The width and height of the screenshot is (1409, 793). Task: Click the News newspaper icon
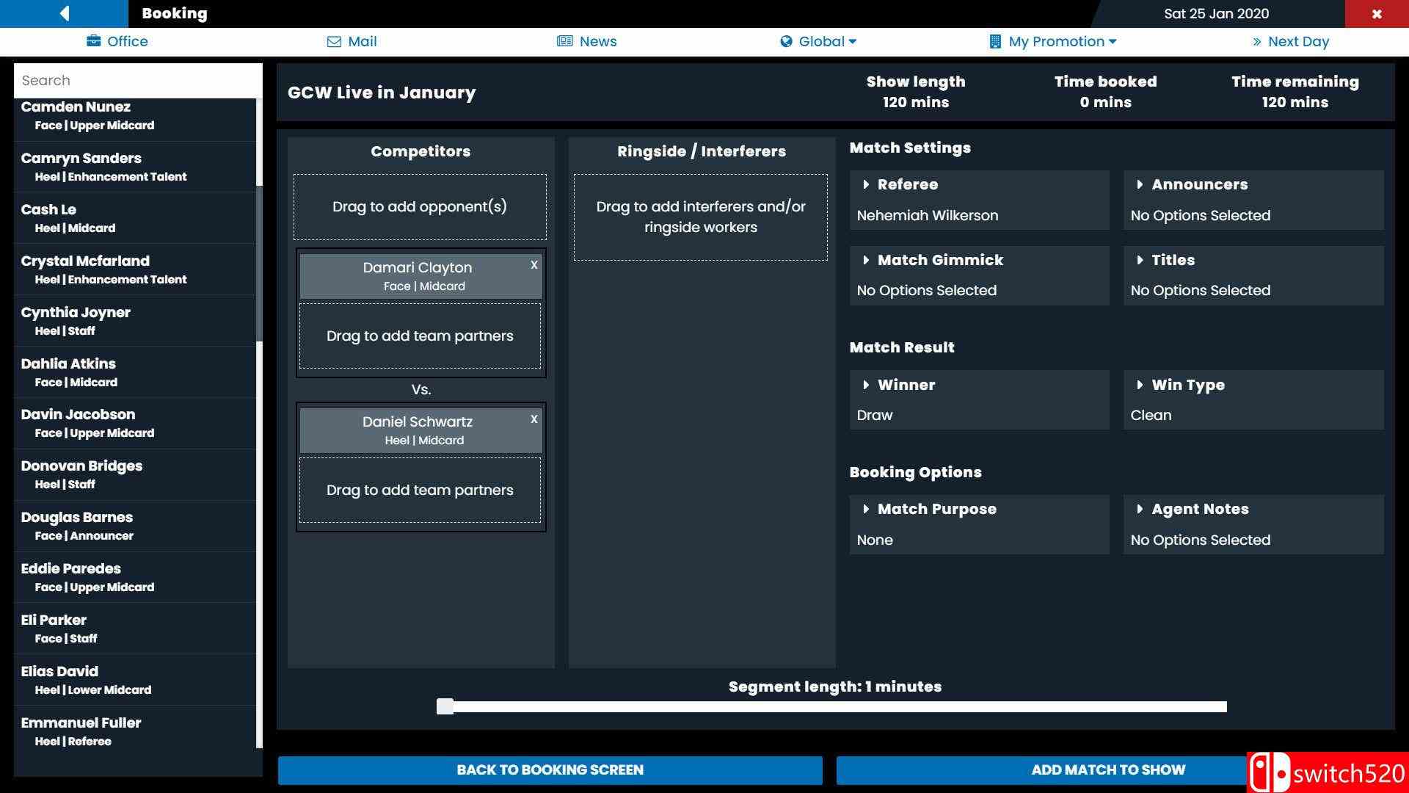[x=564, y=41]
